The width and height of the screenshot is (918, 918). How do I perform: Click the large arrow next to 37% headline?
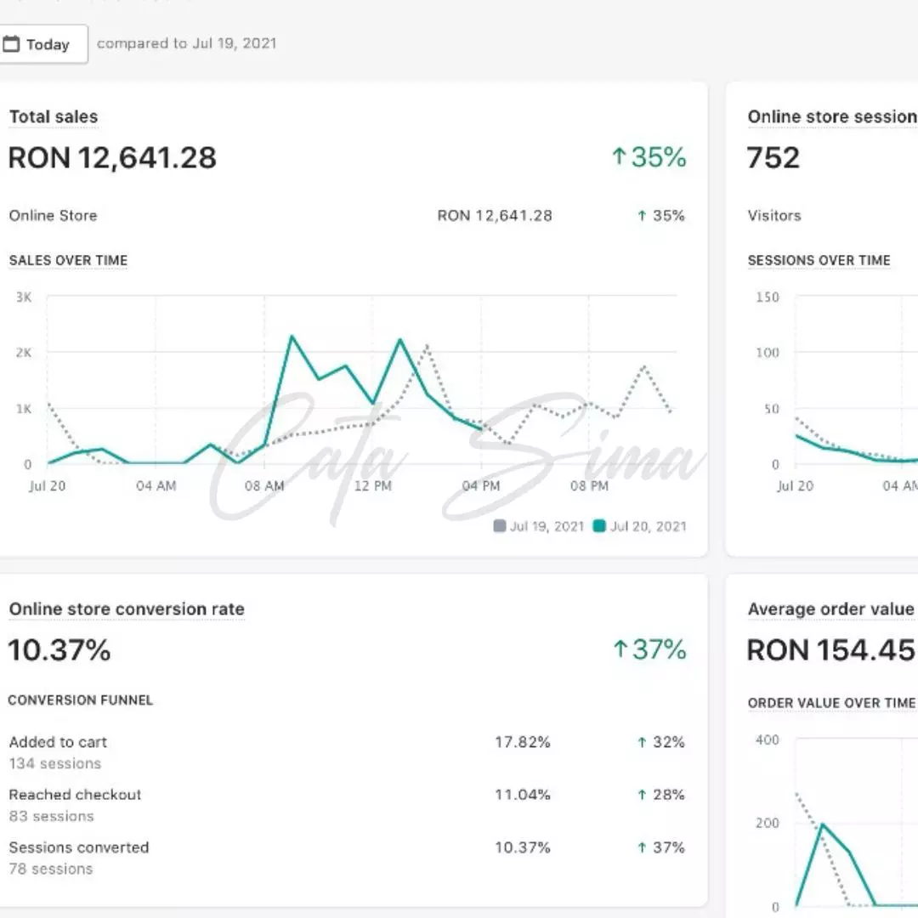(x=620, y=650)
